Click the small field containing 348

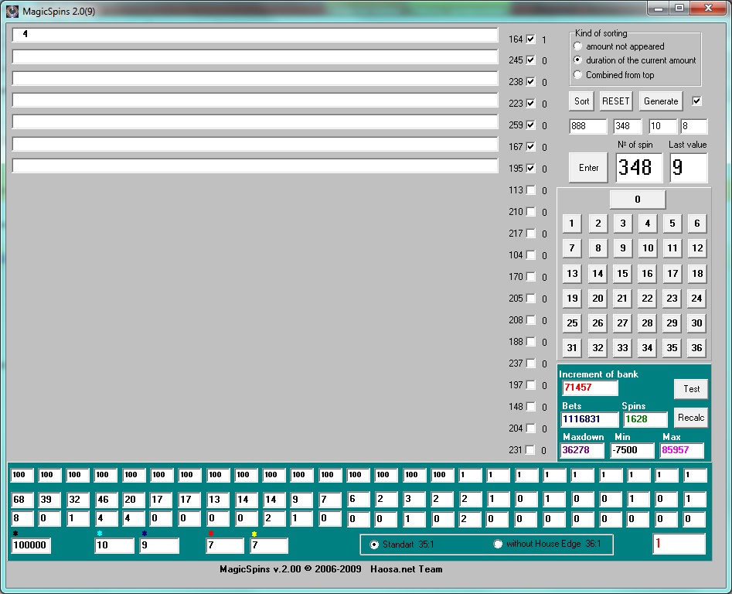(628, 126)
